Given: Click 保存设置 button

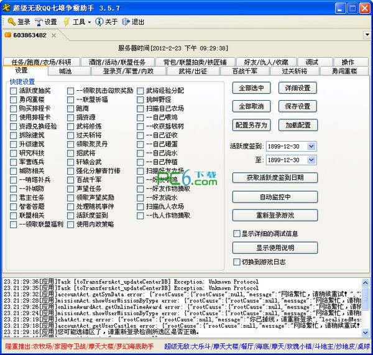Looking at the screenshot, I should 298,106.
